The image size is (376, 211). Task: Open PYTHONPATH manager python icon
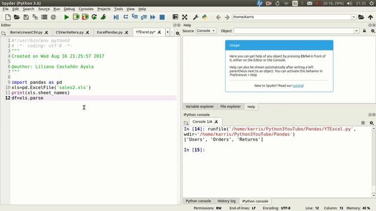204,17
